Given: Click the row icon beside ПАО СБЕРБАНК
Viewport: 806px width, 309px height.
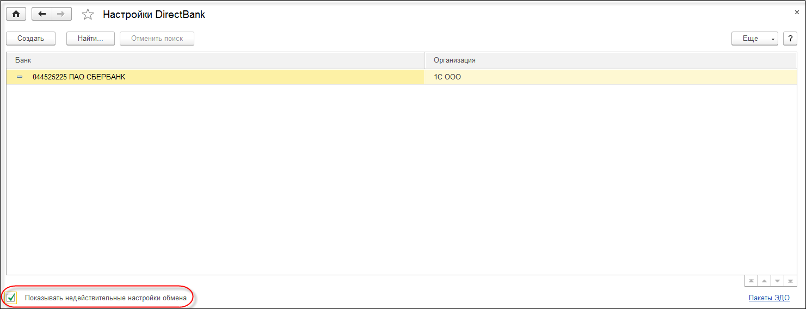Looking at the screenshot, I should (20, 77).
